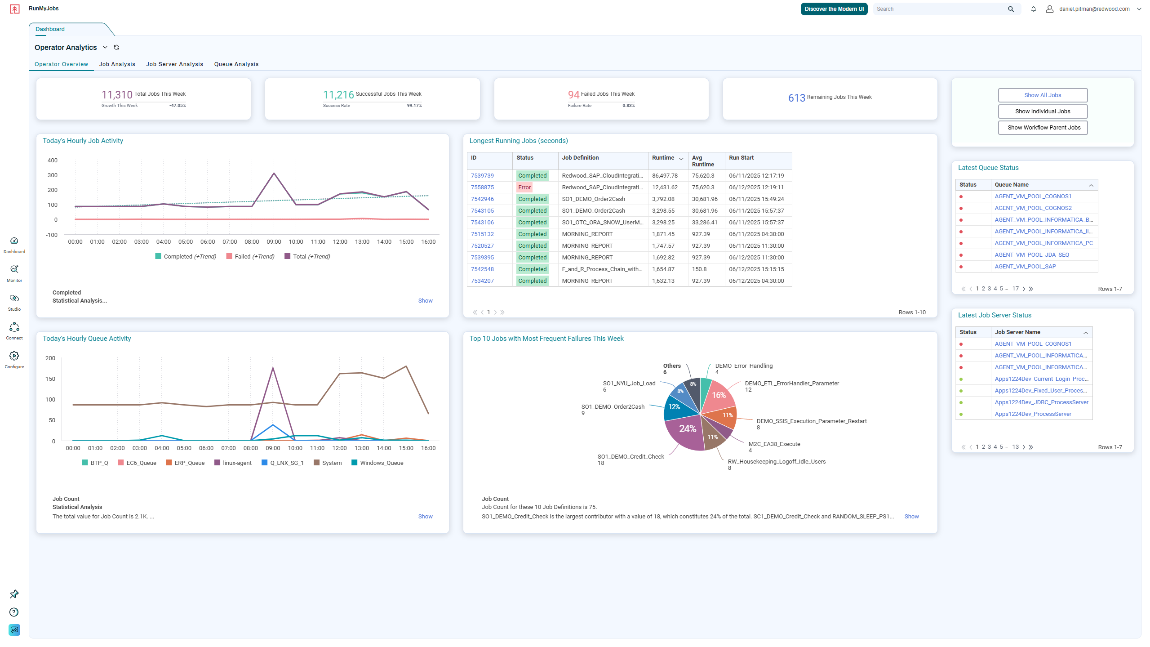Sort by the Runtime column arrow

681,158
